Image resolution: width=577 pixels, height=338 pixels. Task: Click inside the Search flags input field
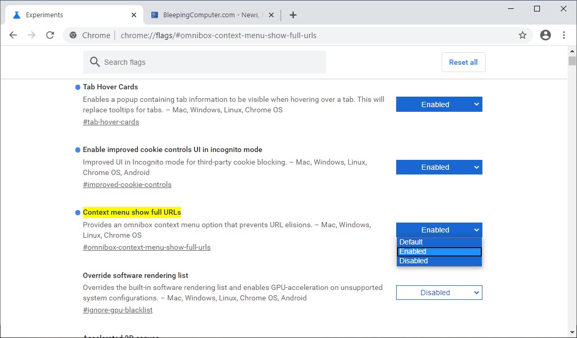coord(209,62)
